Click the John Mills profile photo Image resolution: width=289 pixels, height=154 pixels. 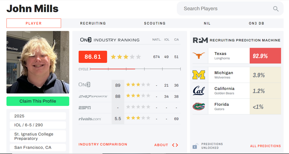38,62
